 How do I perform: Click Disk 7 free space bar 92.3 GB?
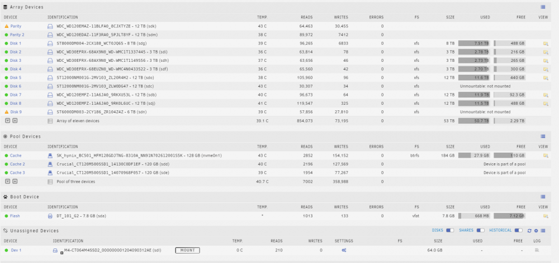[509, 95]
